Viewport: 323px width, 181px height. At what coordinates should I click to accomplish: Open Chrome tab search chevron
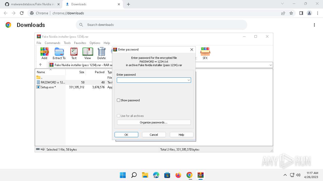tap(282, 4)
